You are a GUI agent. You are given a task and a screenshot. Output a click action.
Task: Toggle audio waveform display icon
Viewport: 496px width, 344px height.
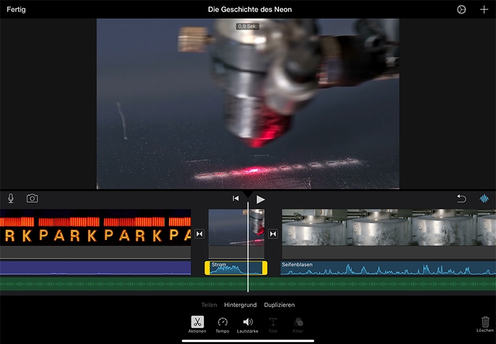click(484, 198)
